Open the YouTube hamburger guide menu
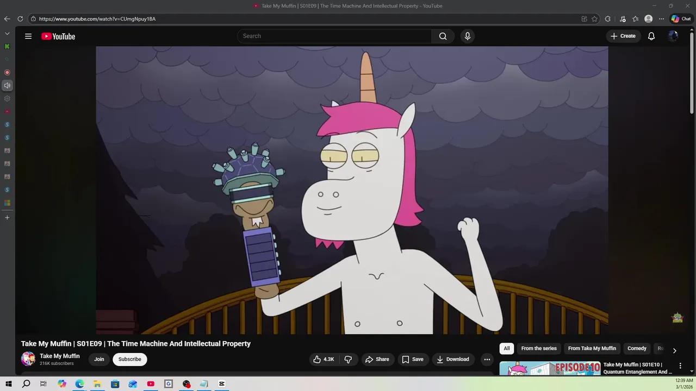 point(28,36)
